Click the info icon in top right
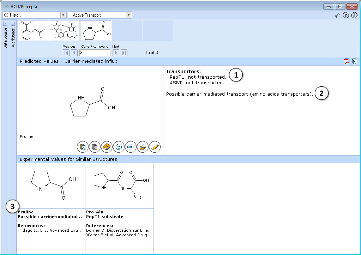The height and width of the screenshot is (255, 361). click(354, 16)
